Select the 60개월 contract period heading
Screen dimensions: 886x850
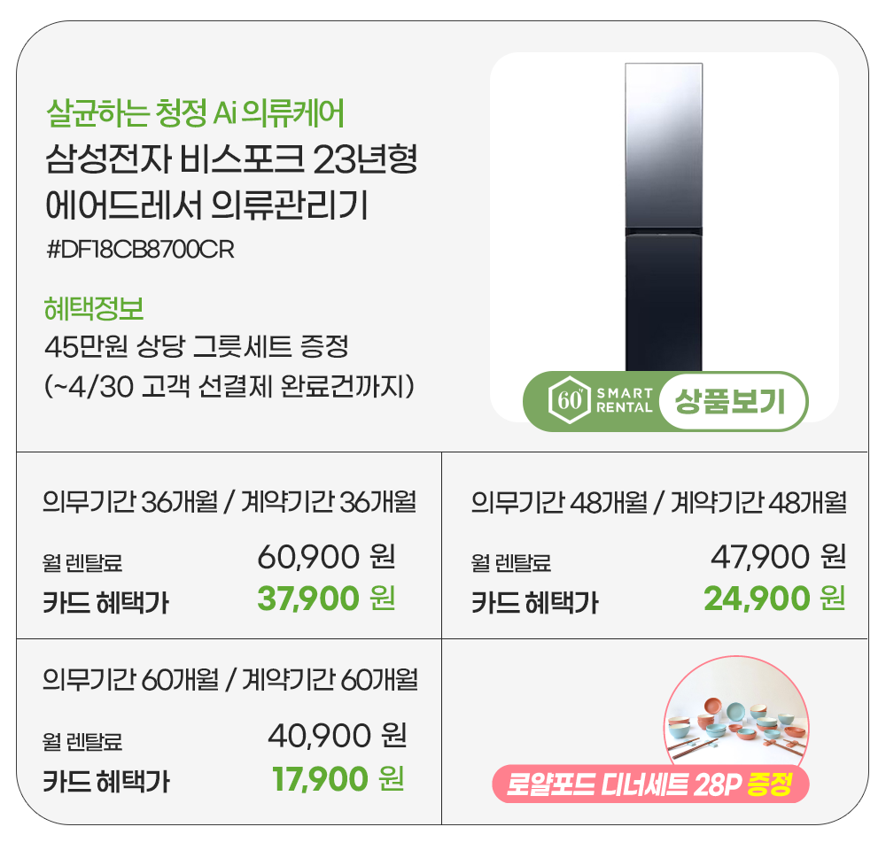(230, 680)
